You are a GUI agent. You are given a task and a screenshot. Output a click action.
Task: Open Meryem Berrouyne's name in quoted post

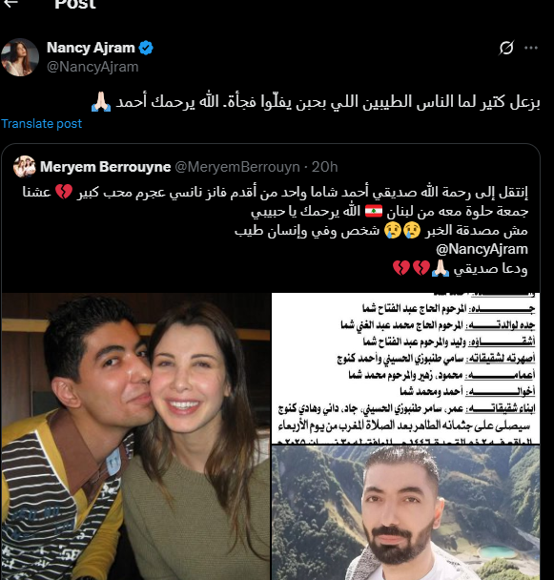tap(106, 167)
